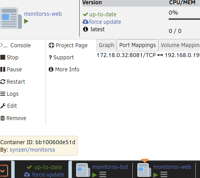
Task: Click the three-line Logs icon
Action: (3, 94)
